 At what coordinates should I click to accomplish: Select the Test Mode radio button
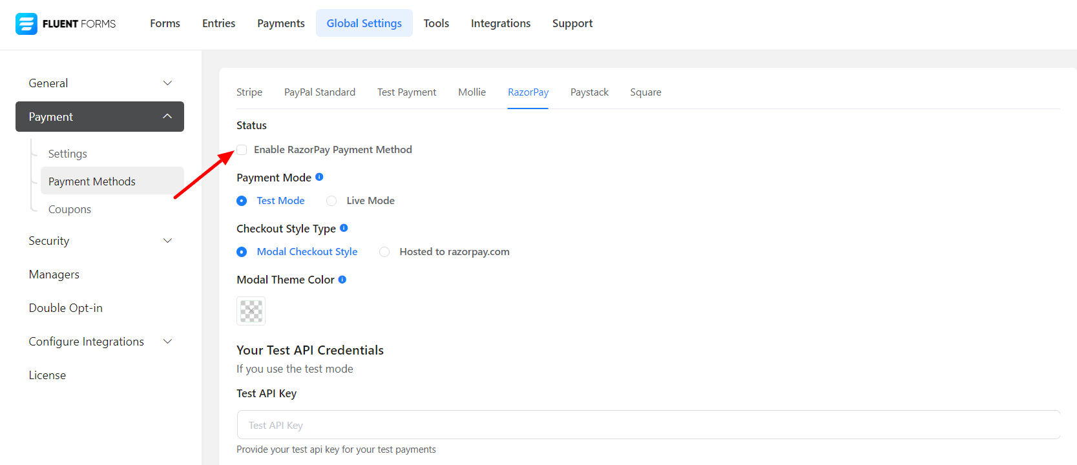(x=242, y=201)
